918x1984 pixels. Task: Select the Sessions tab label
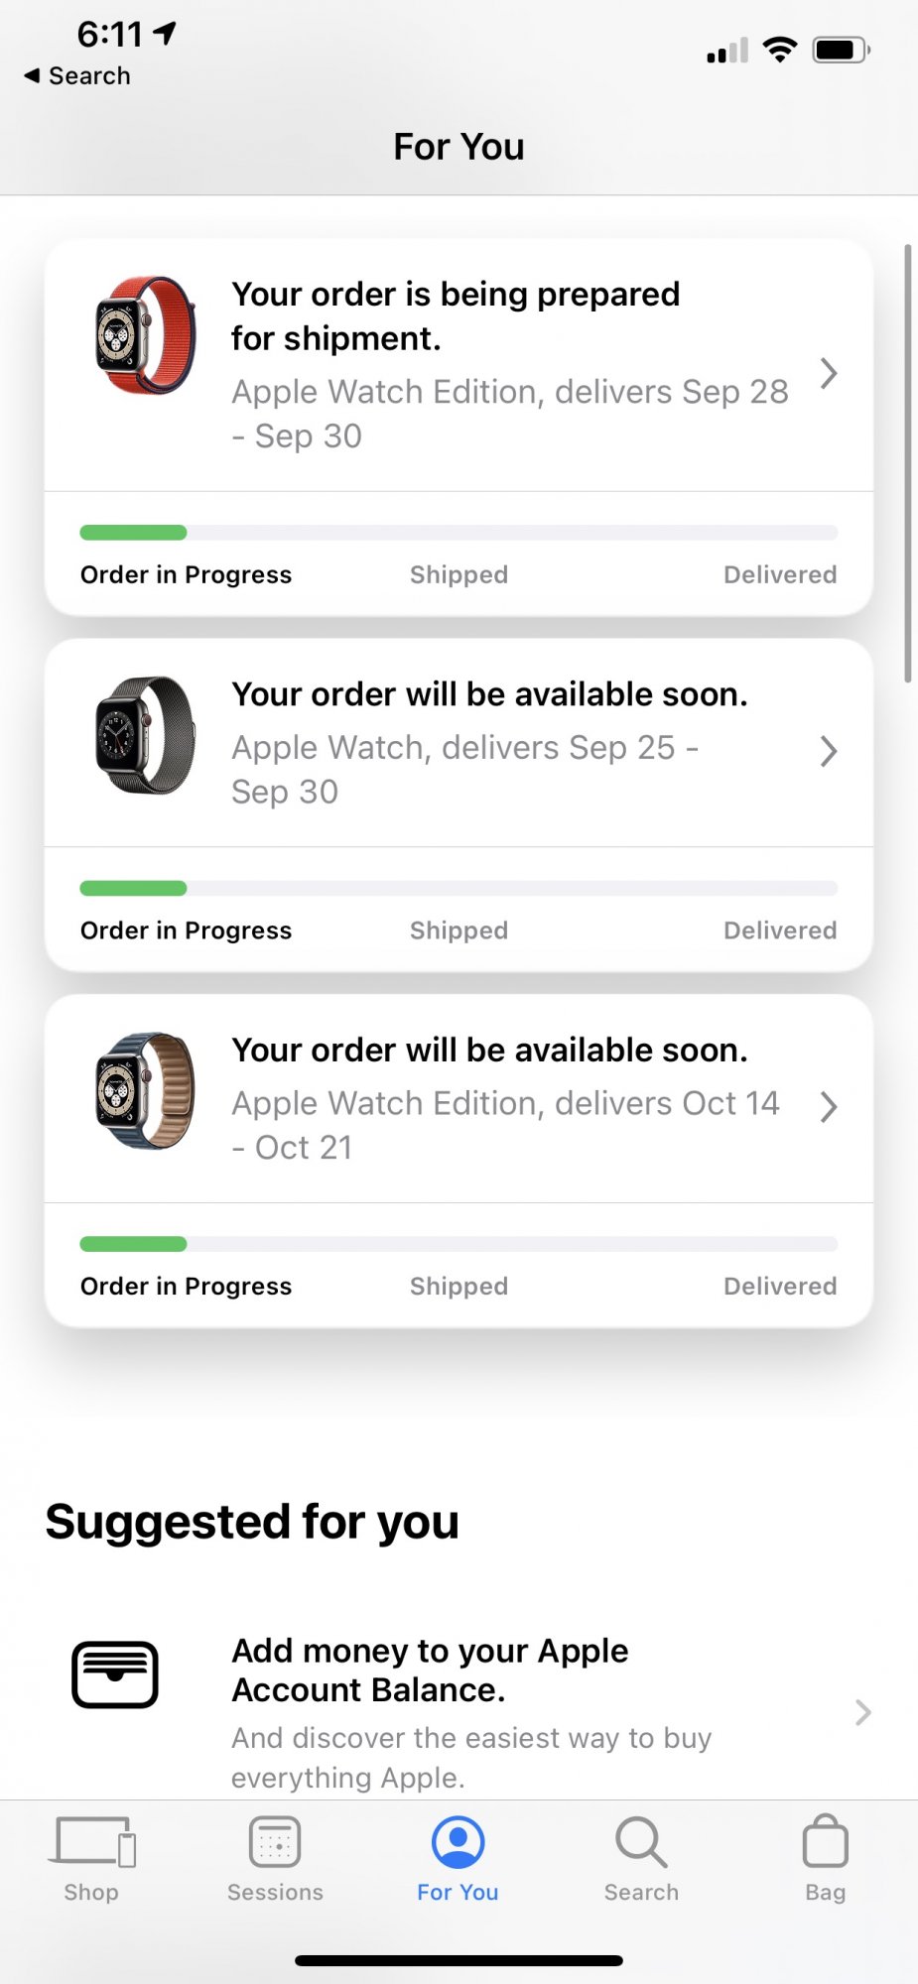click(275, 1892)
